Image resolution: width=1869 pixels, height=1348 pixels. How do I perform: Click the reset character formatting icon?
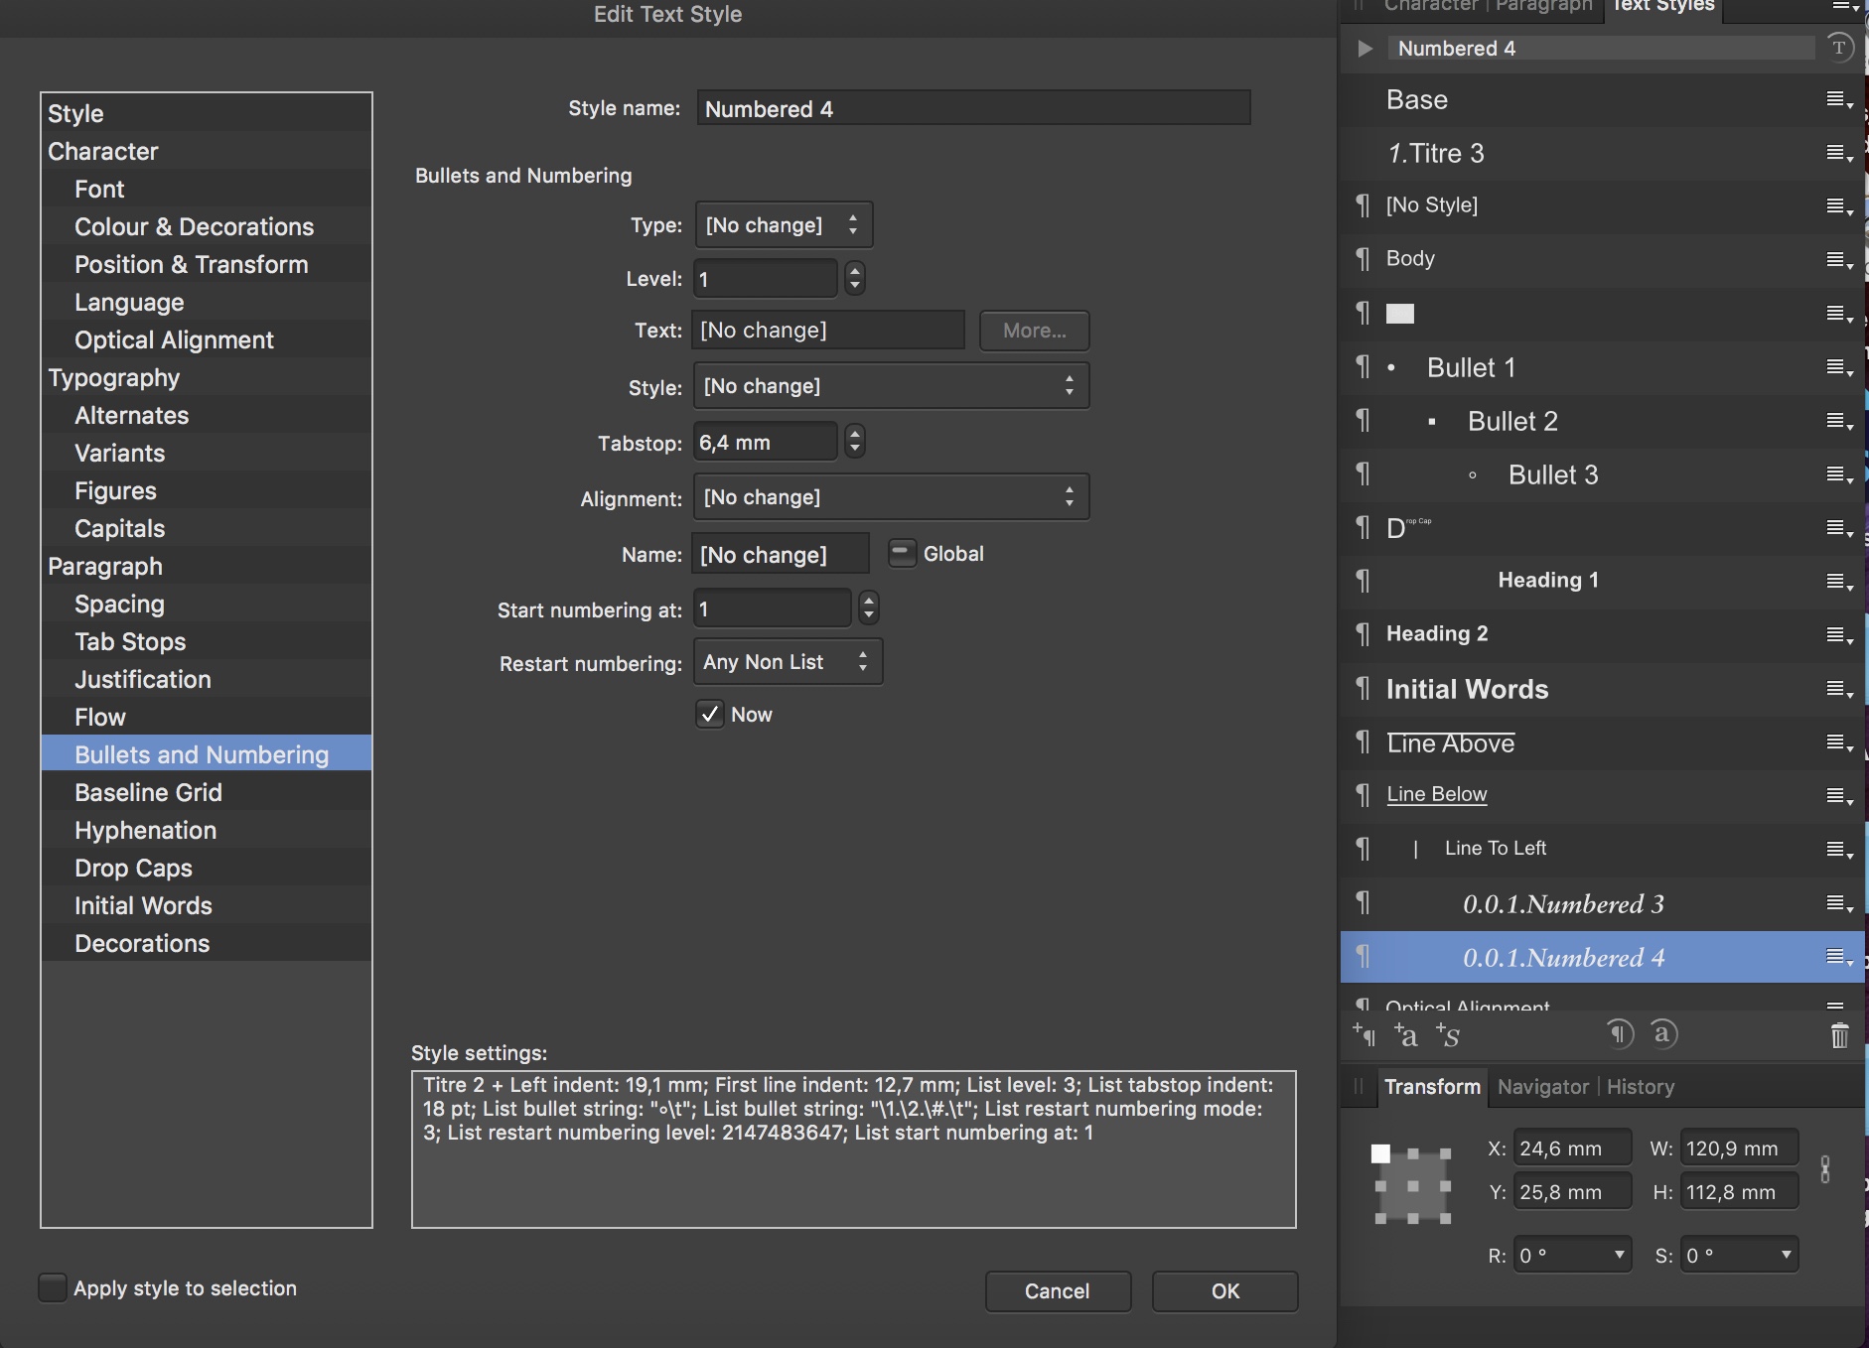[x=1664, y=1034]
